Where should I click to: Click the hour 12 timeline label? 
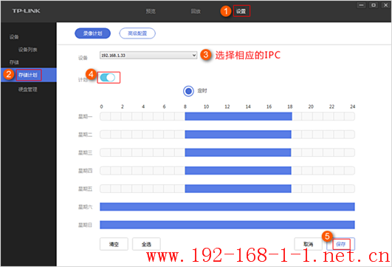click(x=227, y=107)
